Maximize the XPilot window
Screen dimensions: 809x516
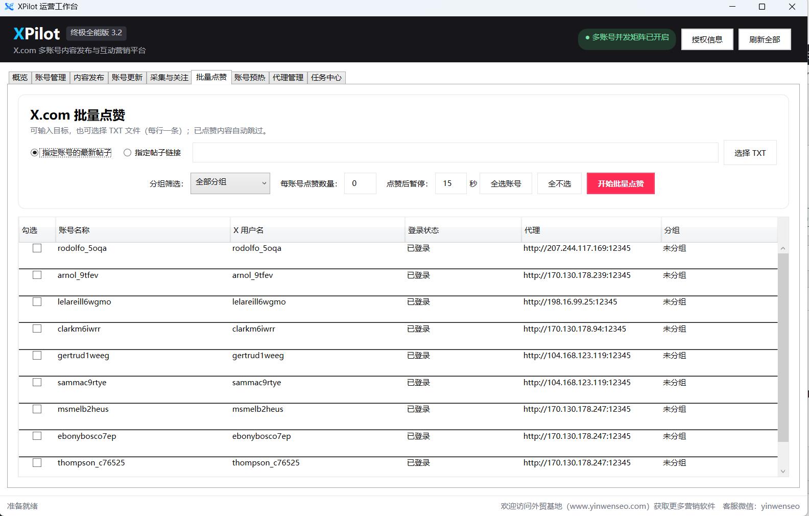point(762,7)
